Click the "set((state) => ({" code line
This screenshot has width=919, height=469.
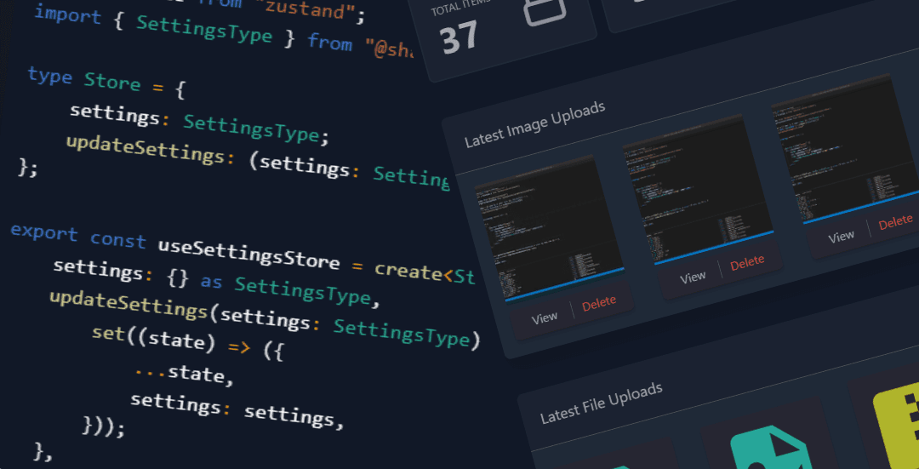click(x=187, y=343)
